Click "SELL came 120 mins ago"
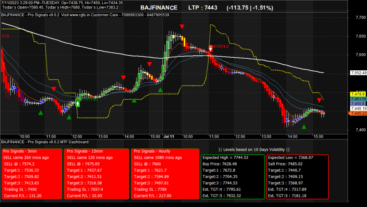The width and height of the screenshot is (367, 207). [x=90, y=158]
